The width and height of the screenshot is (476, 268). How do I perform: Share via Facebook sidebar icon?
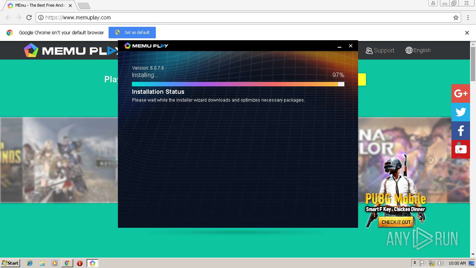[x=461, y=131]
